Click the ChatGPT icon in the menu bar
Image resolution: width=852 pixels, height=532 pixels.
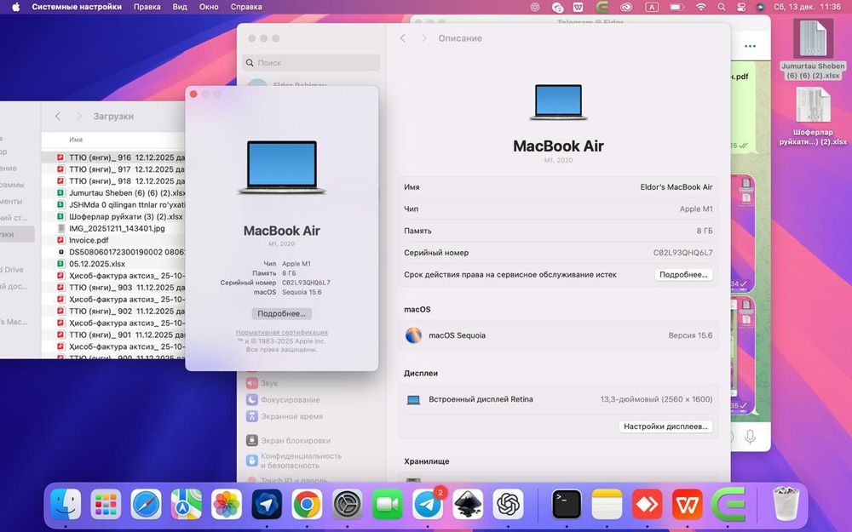tap(535, 7)
